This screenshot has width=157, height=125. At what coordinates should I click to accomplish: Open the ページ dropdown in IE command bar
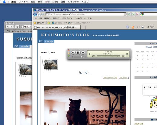click(151, 27)
